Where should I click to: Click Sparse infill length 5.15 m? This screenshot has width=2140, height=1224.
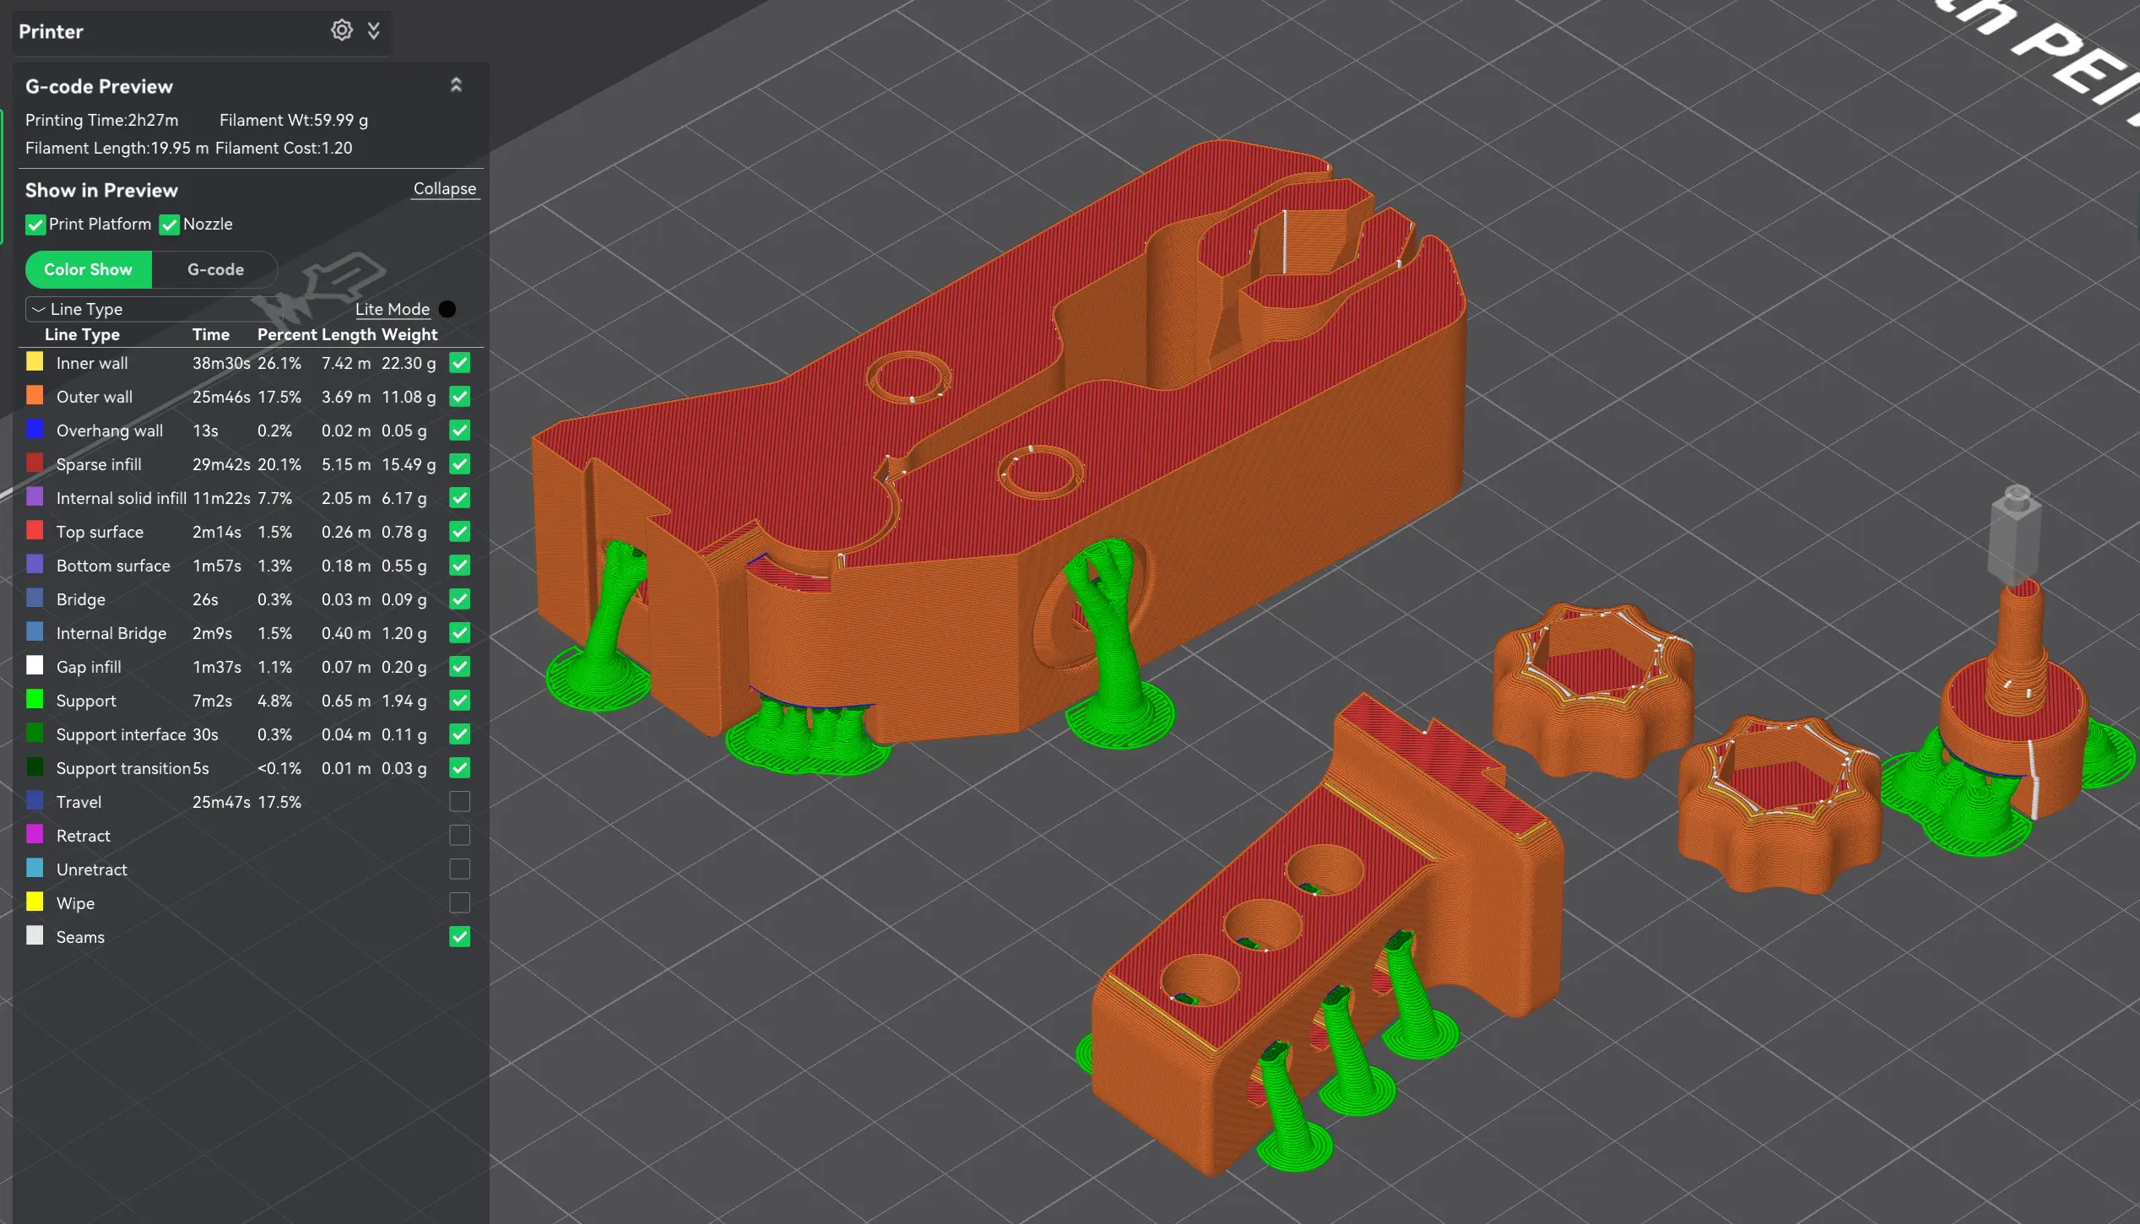click(x=346, y=464)
